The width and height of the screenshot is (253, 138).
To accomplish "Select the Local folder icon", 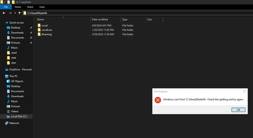I will click(39, 26).
